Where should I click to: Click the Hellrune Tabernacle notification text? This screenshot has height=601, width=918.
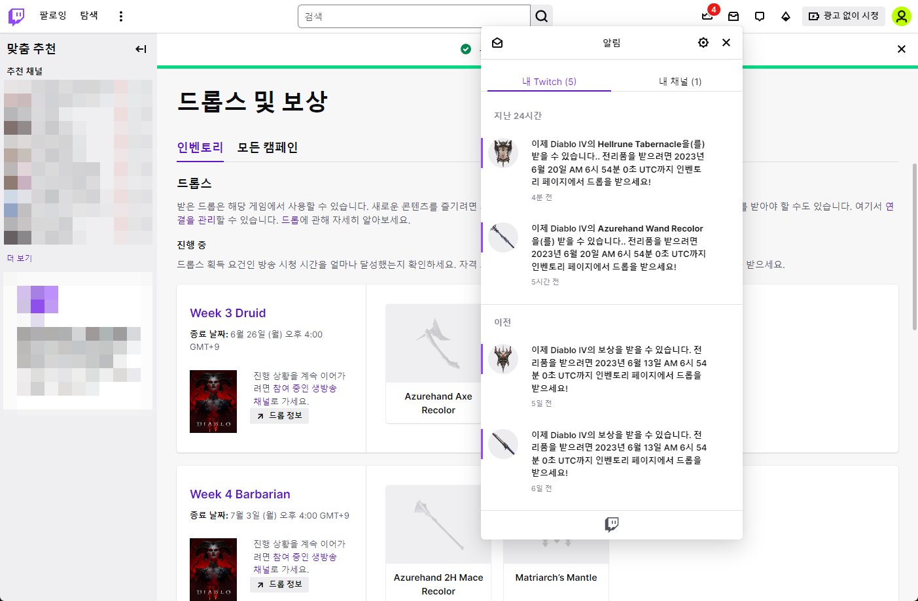pyautogui.click(x=618, y=163)
